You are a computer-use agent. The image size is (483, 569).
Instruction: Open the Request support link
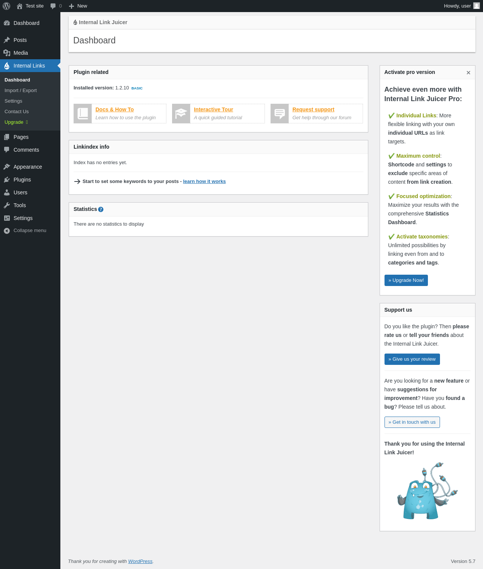(313, 109)
